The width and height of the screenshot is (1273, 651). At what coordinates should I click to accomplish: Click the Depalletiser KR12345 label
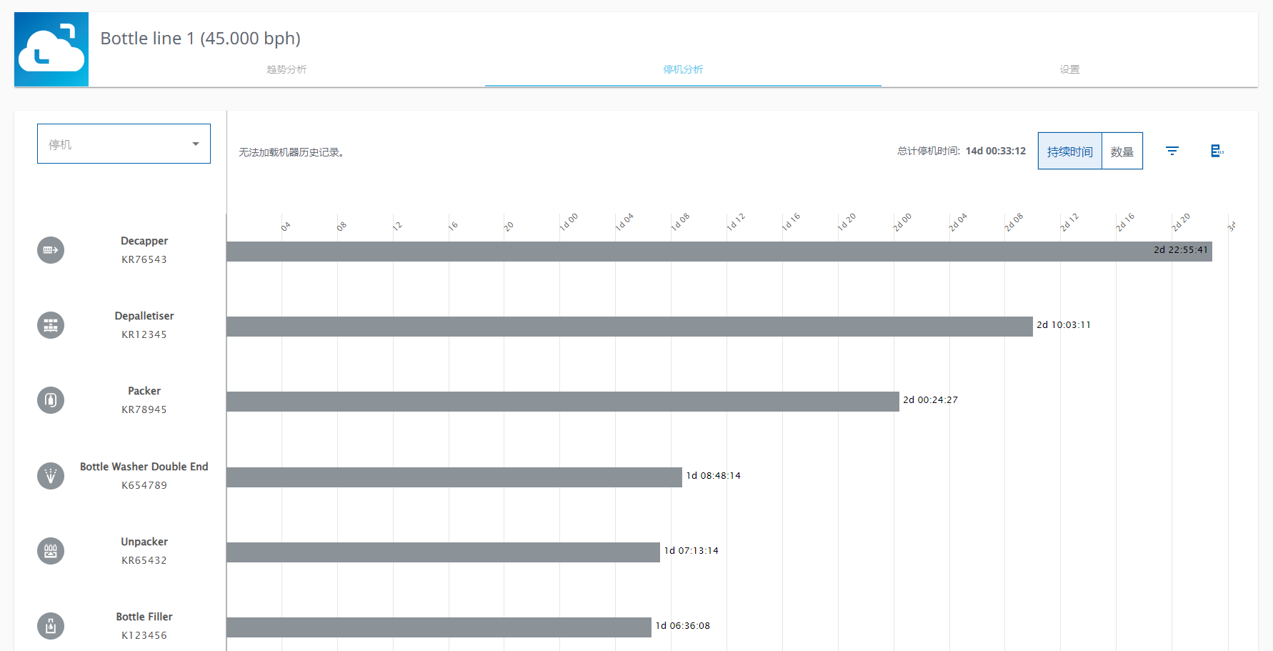[x=144, y=334]
